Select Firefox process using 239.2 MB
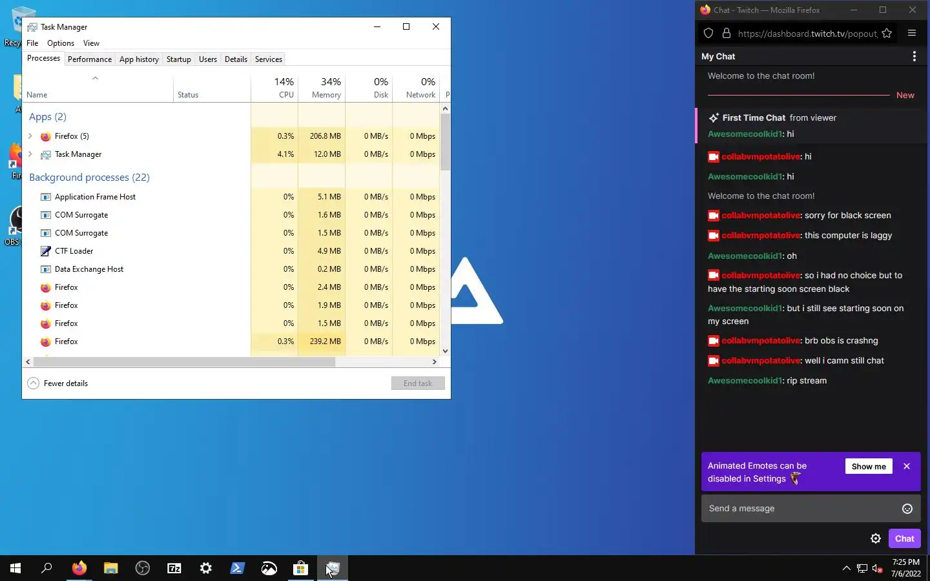 [x=231, y=341]
